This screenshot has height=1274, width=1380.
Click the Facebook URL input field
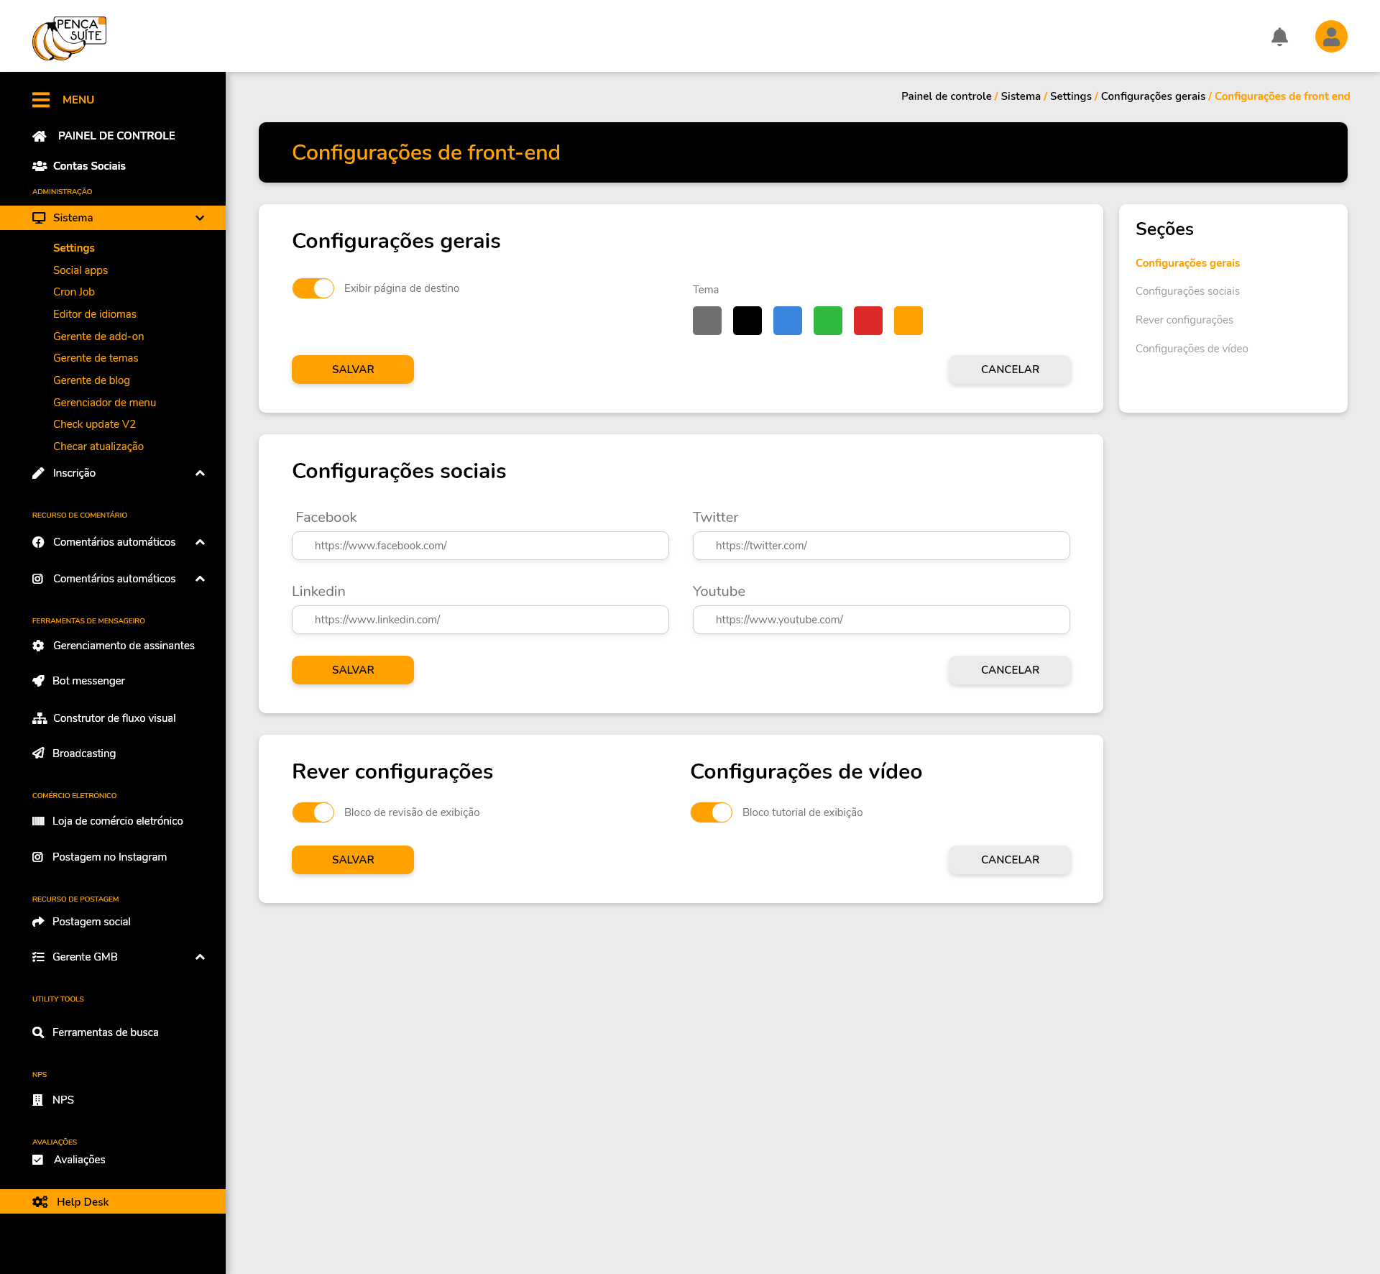(x=480, y=546)
